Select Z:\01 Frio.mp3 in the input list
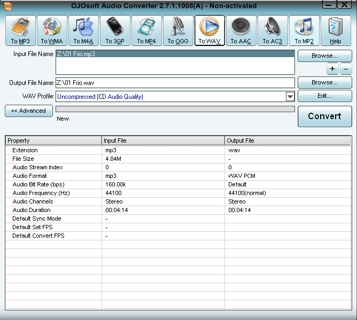The height and width of the screenshot is (320, 357). [175, 54]
